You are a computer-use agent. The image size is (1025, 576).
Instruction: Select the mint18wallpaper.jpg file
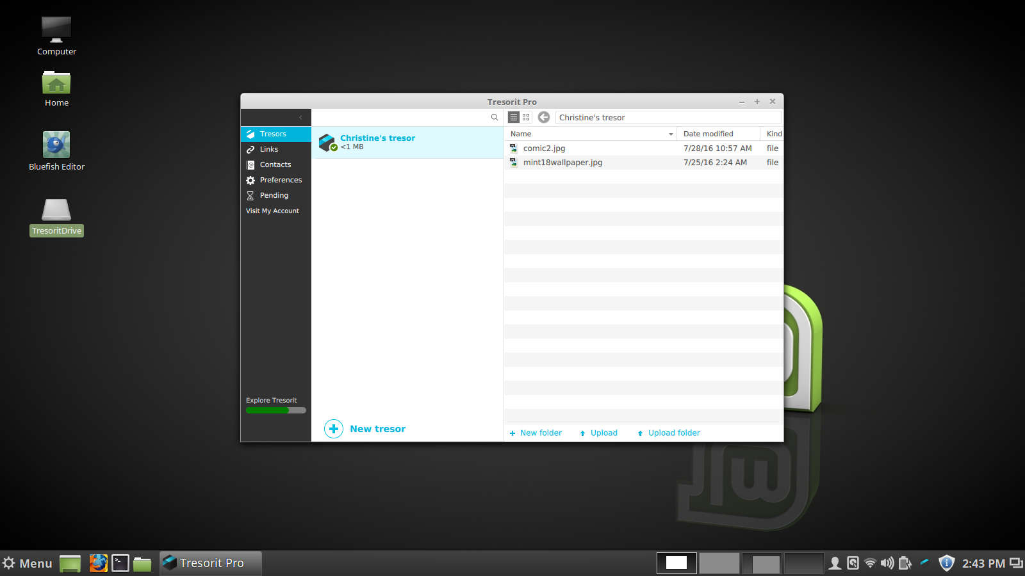[643, 162]
